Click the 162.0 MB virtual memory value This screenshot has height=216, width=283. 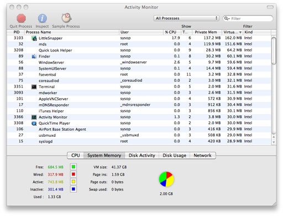[x=233, y=38]
